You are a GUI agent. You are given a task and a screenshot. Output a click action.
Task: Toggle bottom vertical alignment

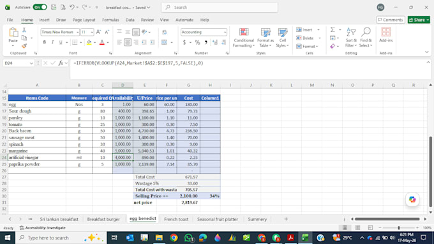coord(135,32)
